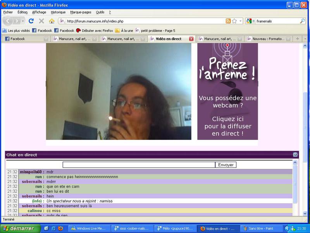Click the reload page icon

(31, 21)
